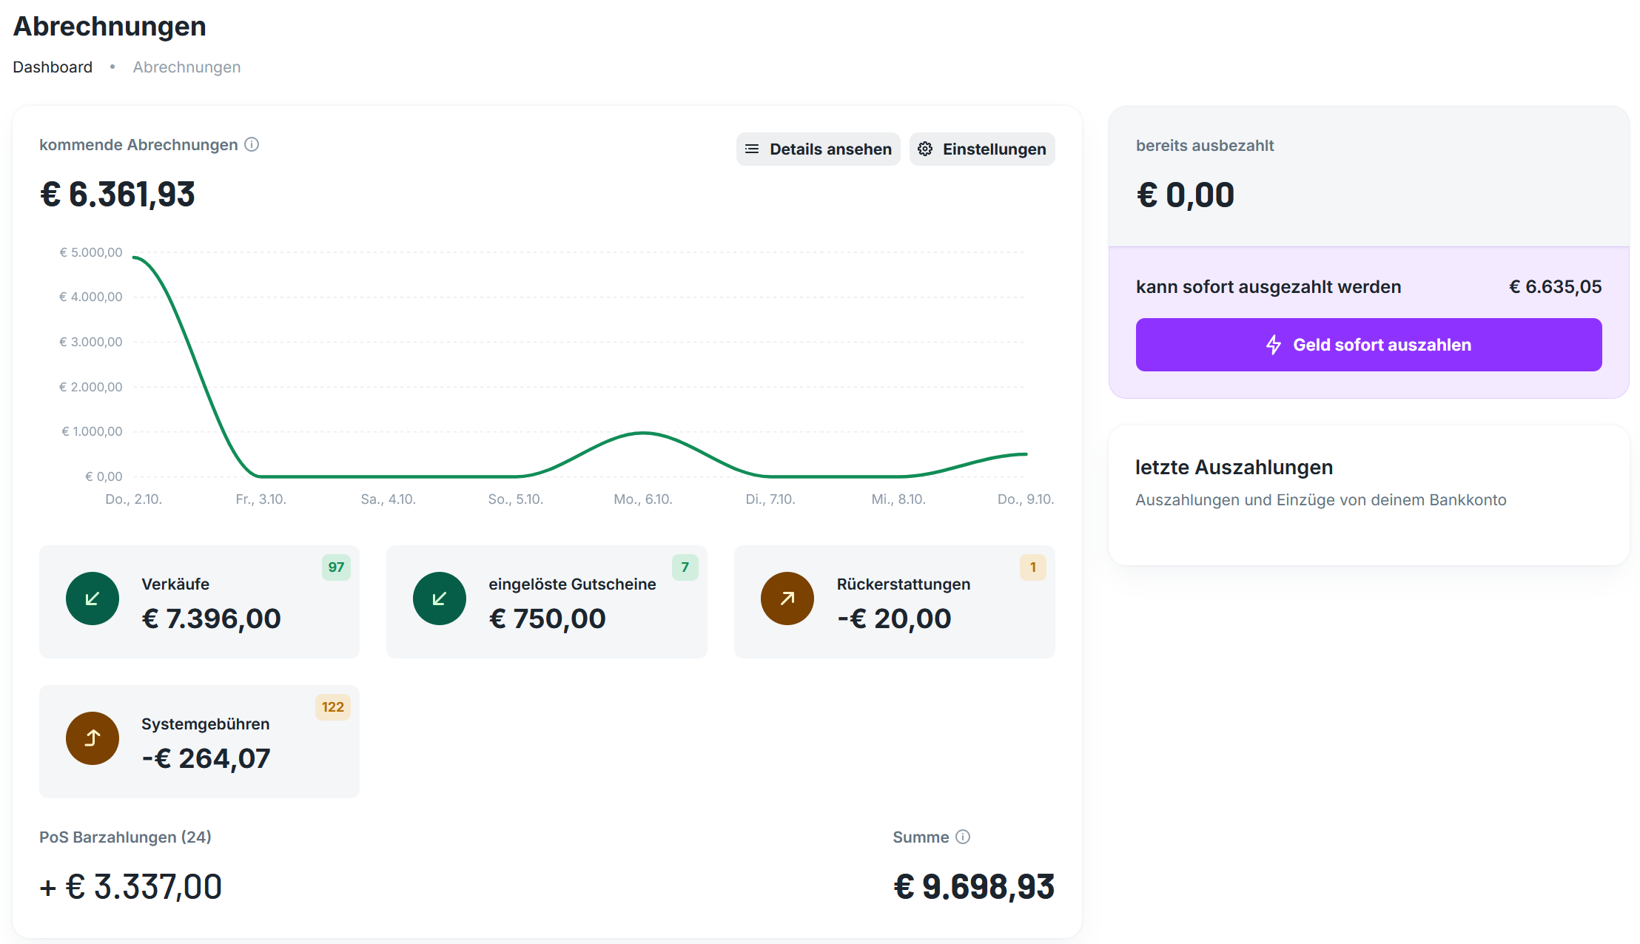Click the Systemgebühren circular icon

coord(93,738)
